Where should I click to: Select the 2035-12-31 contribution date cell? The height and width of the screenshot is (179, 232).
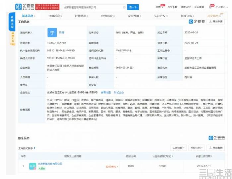click(204, 166)
